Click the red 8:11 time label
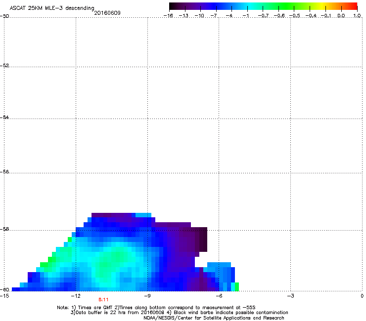 [x=103, y=300]
